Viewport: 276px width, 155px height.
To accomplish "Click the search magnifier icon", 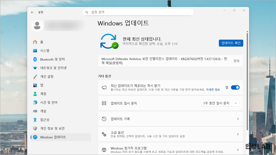I will (x=87, y=12).
